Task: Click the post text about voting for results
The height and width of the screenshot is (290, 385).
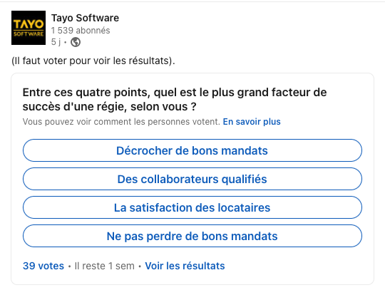Action: click(93, 61)
